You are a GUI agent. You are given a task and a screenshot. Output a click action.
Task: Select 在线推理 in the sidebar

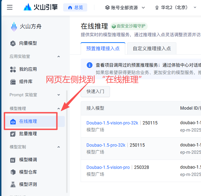[x=35, y=121]
